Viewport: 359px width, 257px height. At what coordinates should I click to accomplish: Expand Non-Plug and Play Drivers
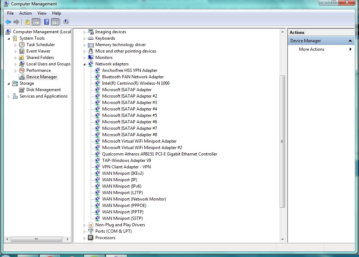point(84,225)
